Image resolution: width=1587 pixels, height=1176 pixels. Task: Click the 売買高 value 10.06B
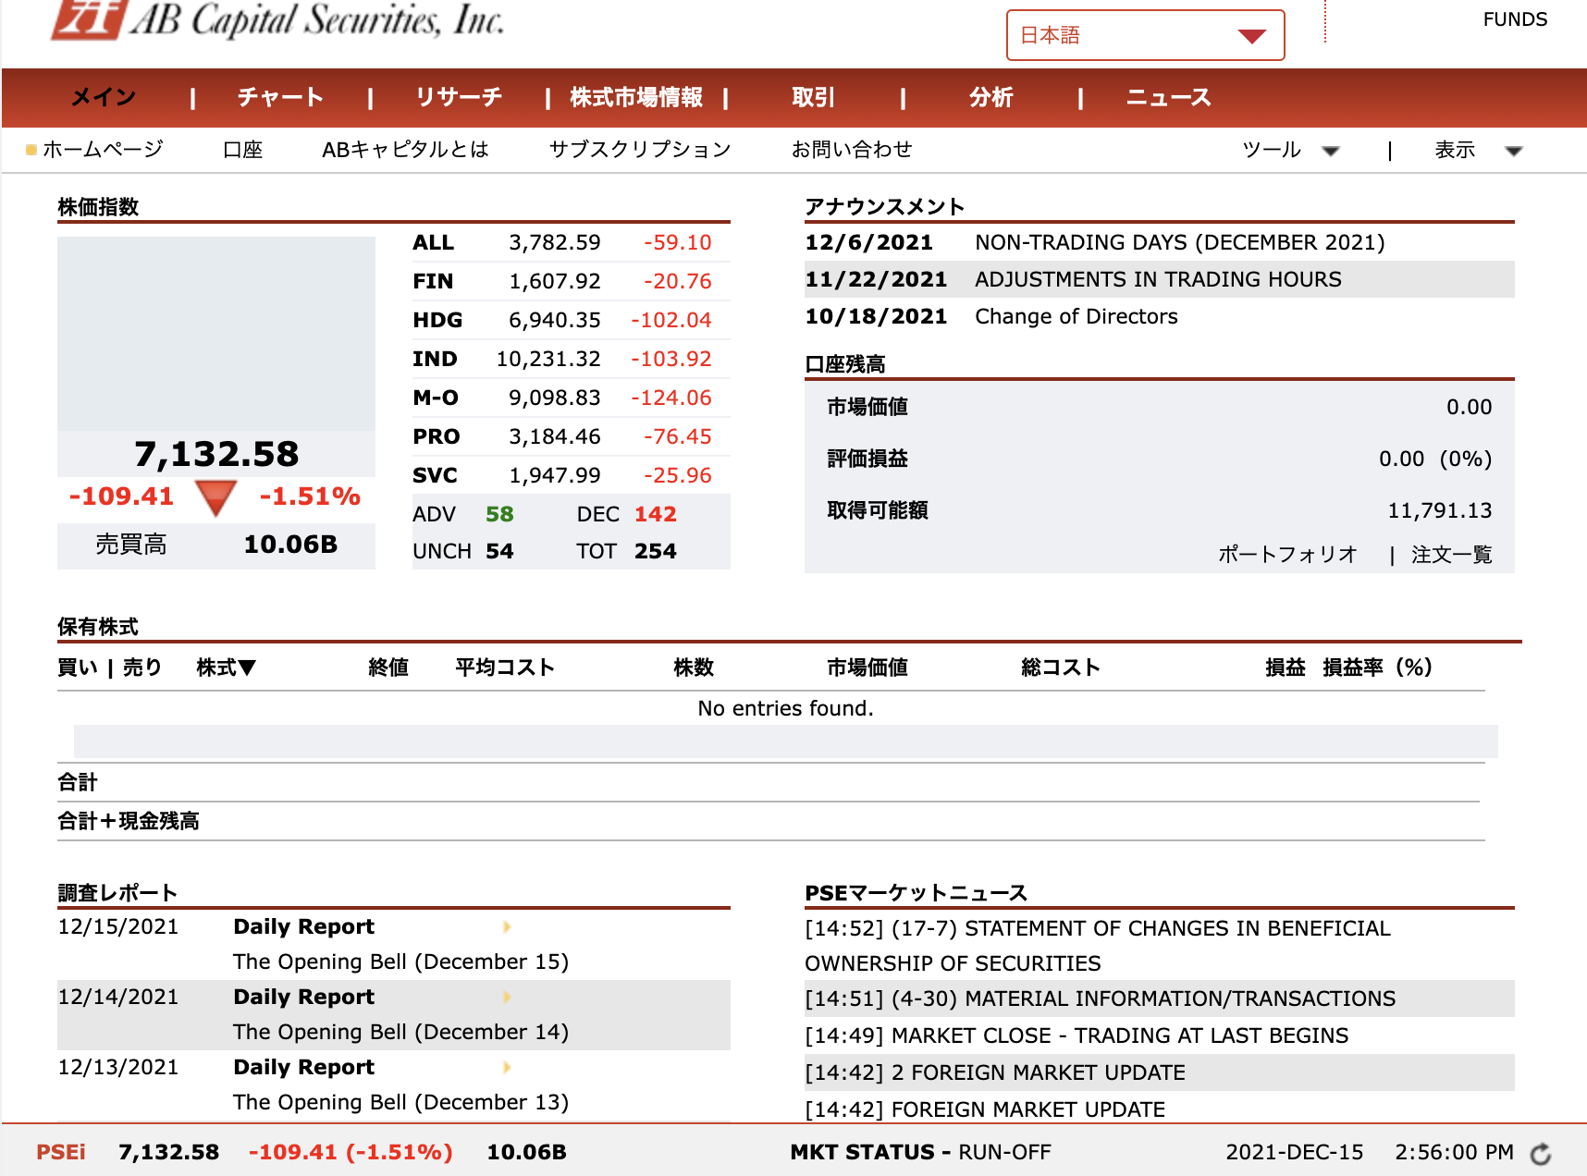pyautogui.click(x=290, y=545)
